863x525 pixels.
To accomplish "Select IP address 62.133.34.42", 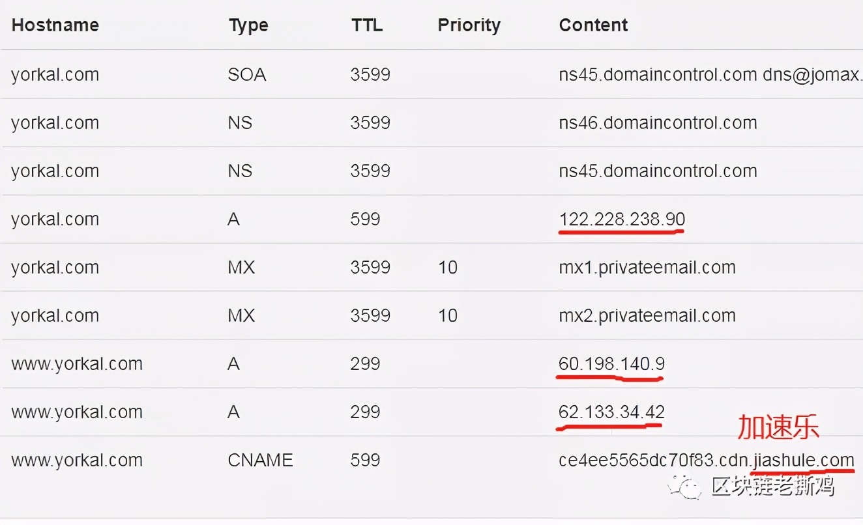I will [611, 412].
